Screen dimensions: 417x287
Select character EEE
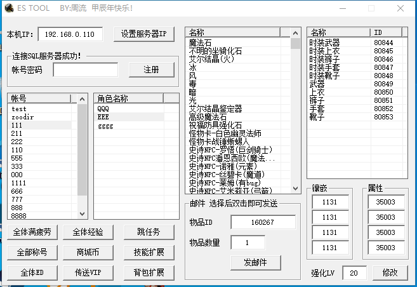tap(129, 117)
